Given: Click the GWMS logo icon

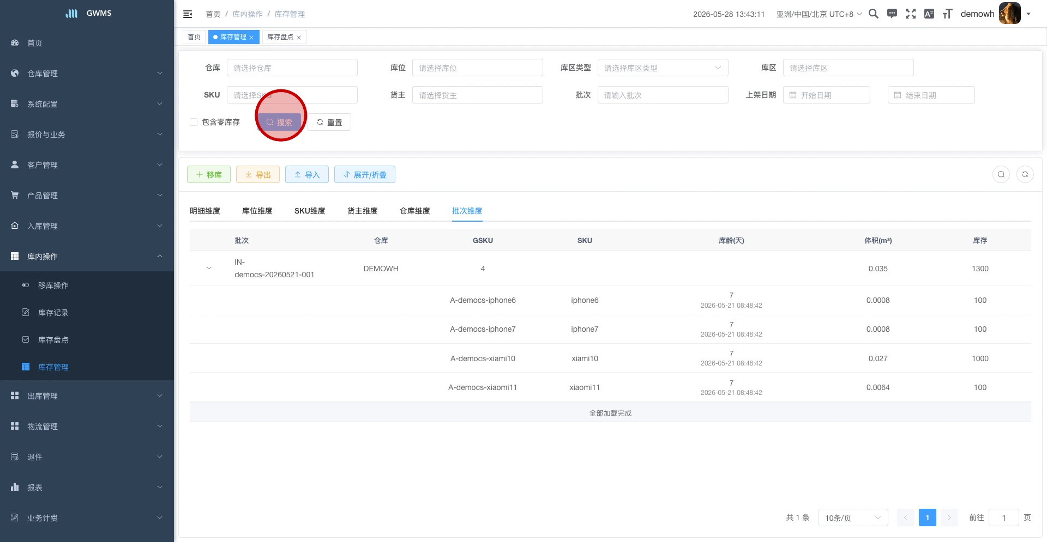Looking at the screenshot, I should (x=71, y=13).
